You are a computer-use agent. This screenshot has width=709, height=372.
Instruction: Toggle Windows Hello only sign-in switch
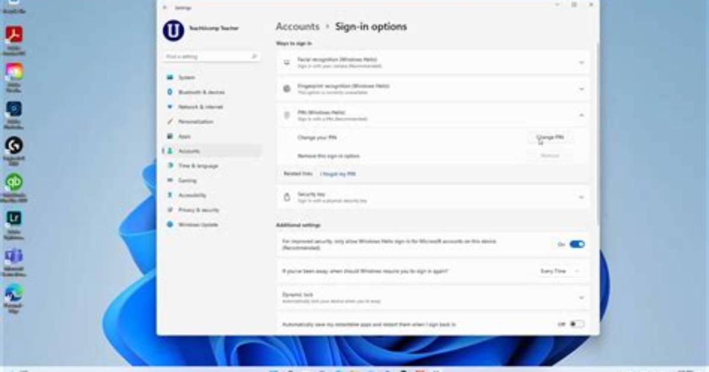[x=577, y=245]
